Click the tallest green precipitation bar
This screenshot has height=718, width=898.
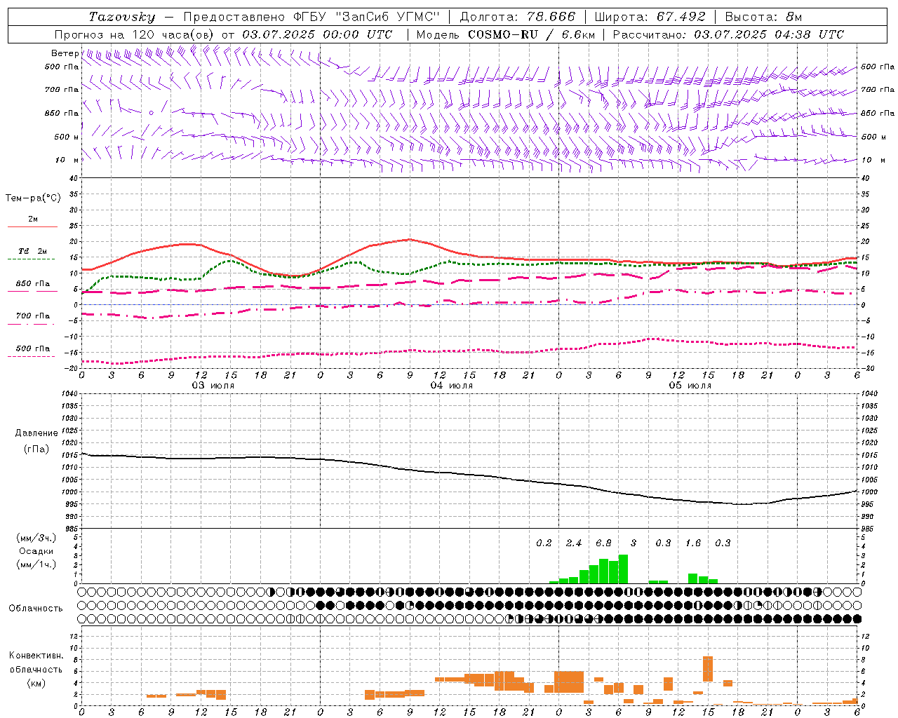tap(623, 569)
